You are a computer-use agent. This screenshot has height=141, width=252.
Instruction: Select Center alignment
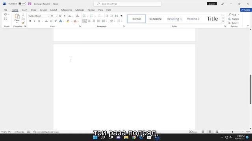[x=89, y=21]
